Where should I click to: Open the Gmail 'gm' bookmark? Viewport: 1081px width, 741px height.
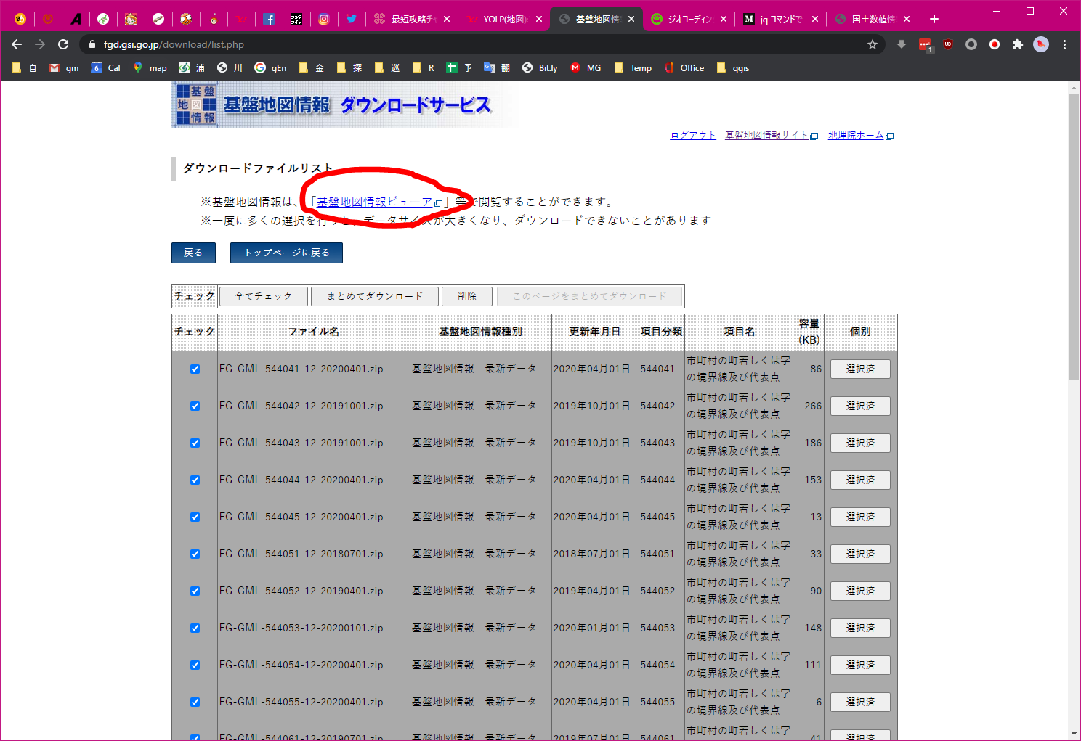pyautogui.click(x=64, y=67)
